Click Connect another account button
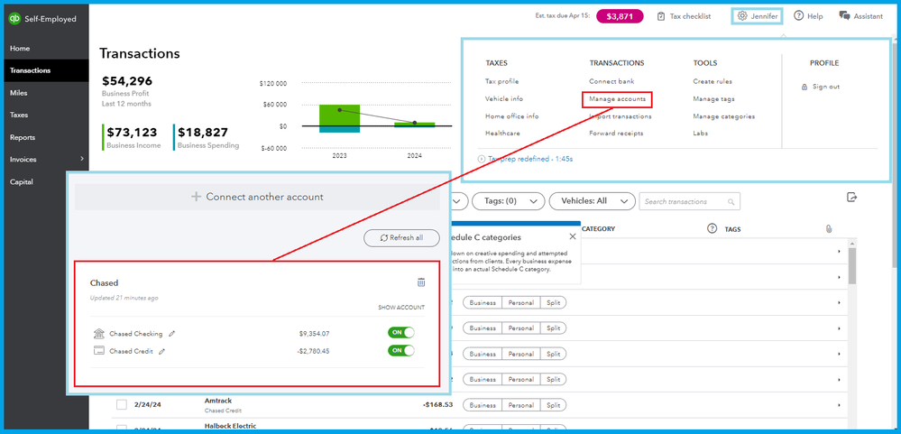The width and height of the screenshot is (901, 434). coord(257,197)
